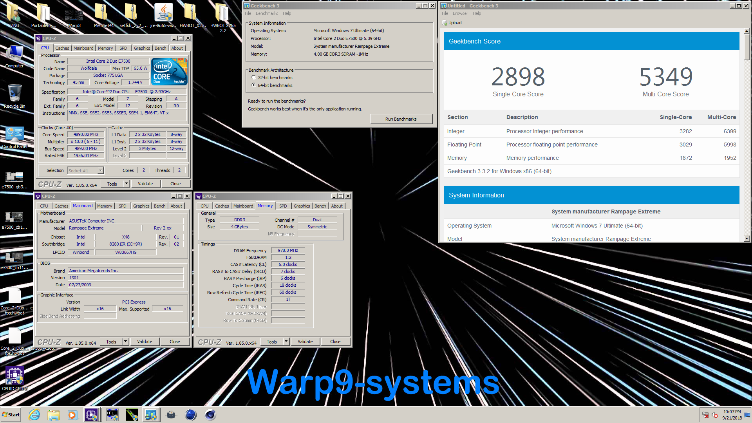Switch to Geekbench taskbar icon
752x423 pixels.
(151, 415)
